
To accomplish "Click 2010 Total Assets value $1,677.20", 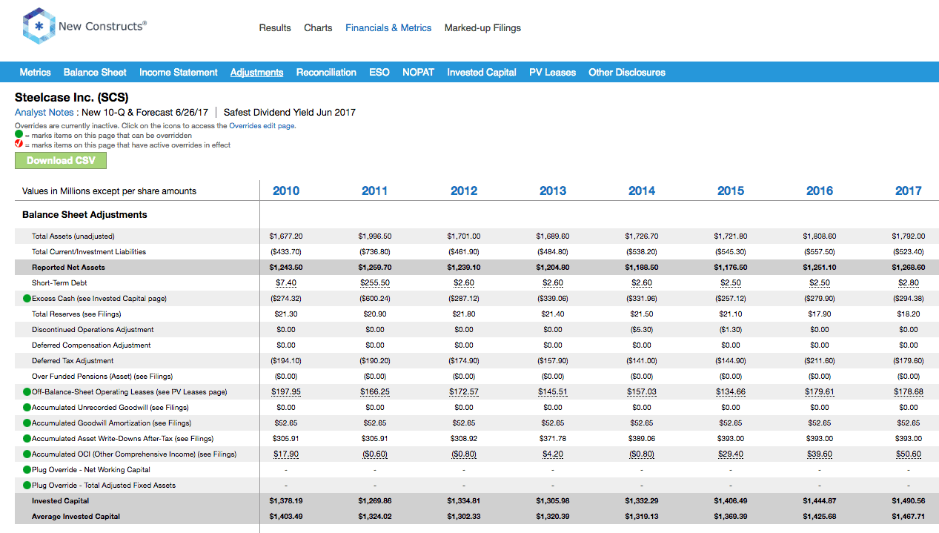I will tap(286, 236).
